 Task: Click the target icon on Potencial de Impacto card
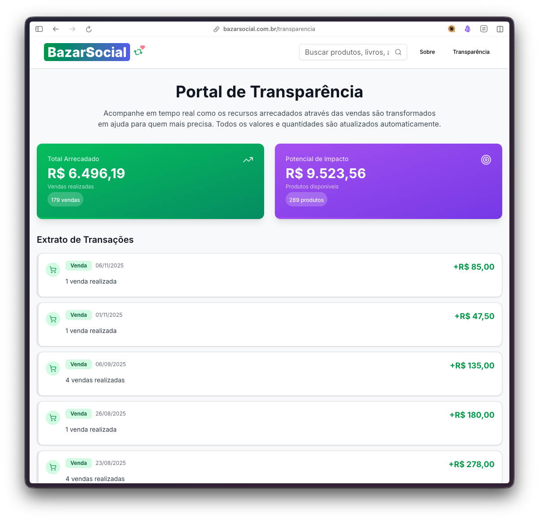486,160
